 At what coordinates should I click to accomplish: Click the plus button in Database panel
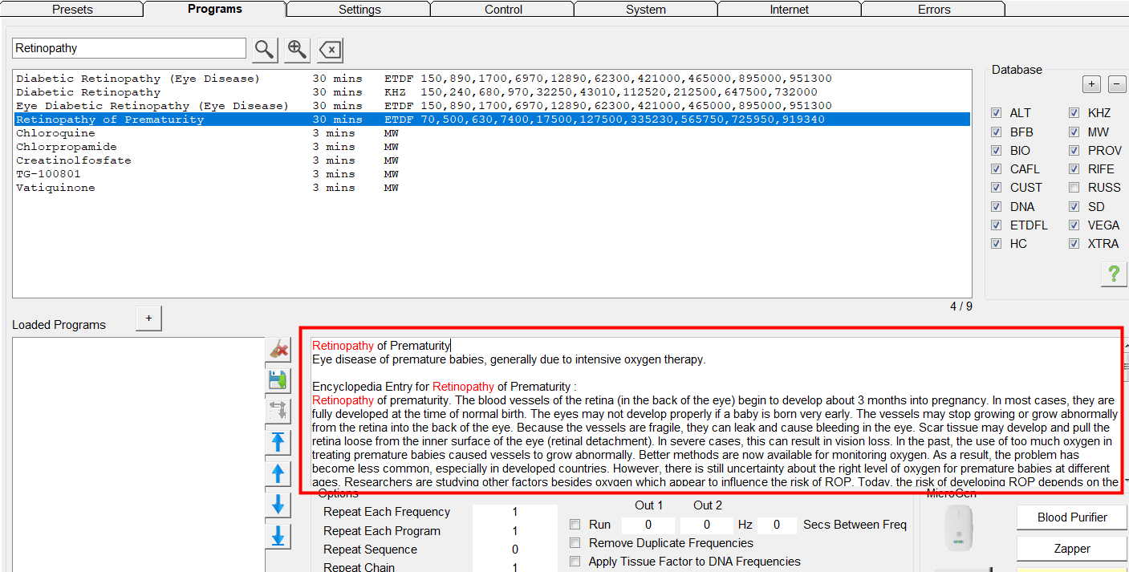pyautogui.click(x=1091, y=84)
